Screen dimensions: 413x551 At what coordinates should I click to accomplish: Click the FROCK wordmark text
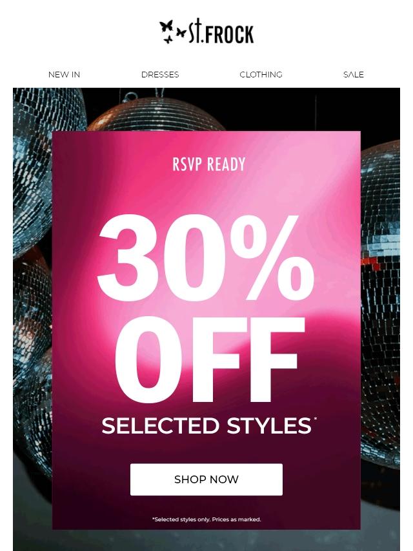[229, 34]
